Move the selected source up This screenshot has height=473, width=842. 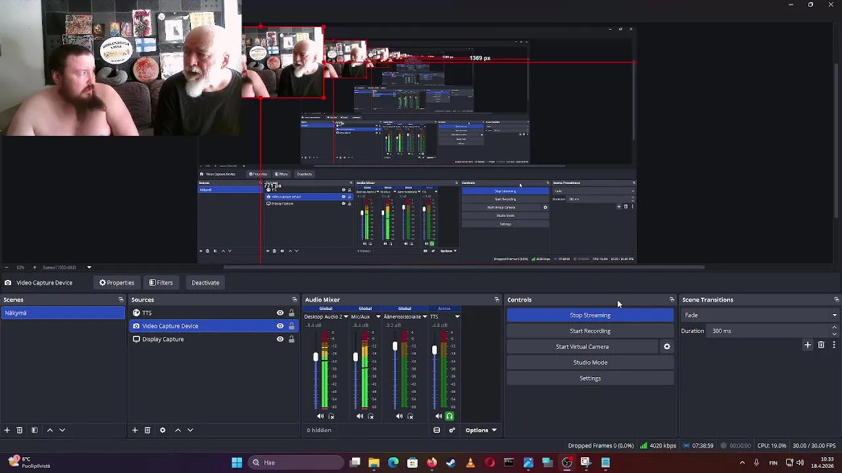pyautogui.click(x=178, y=430)
